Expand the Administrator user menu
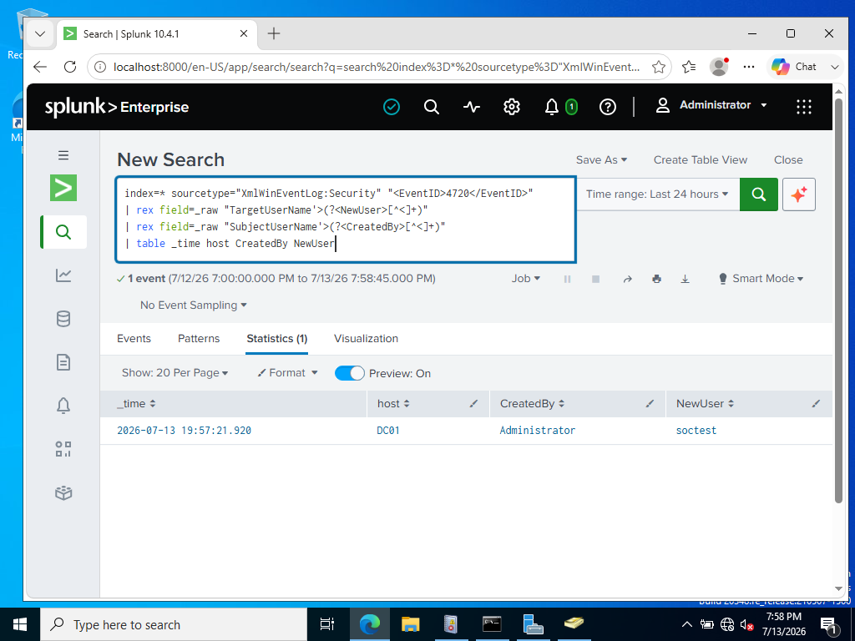The image size is (855, 641). coord(711,105)
